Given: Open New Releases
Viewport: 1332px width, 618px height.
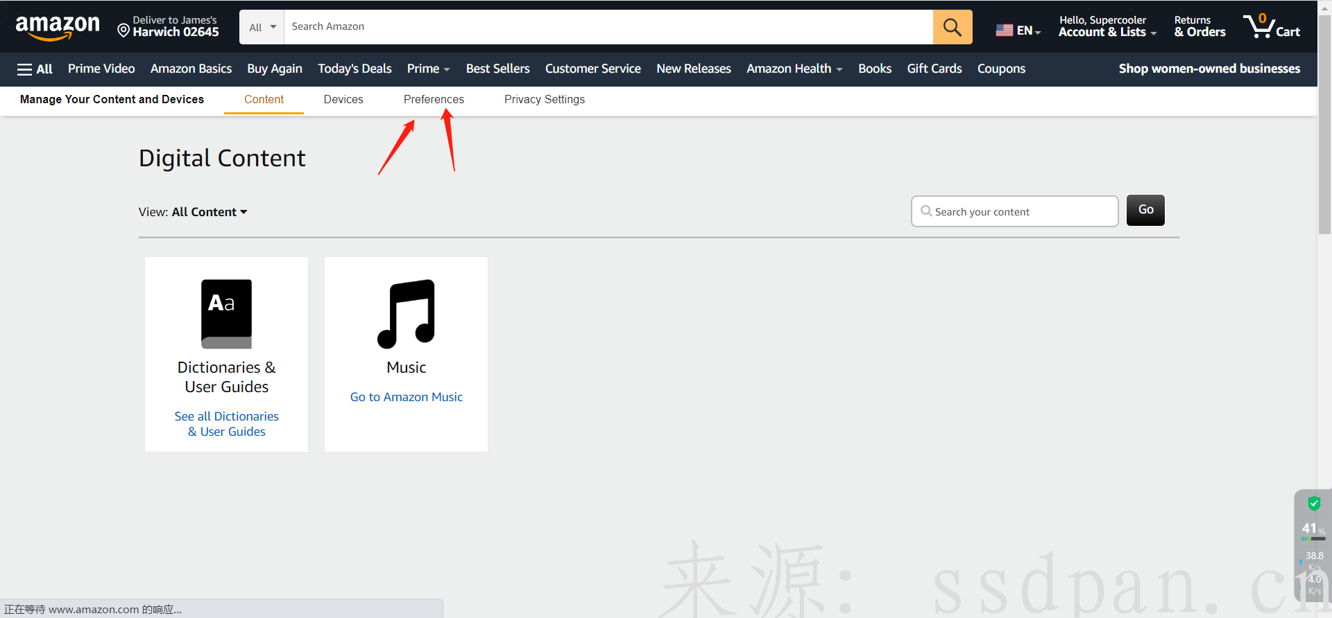Looking at the screenshot, I should [694, 69].
